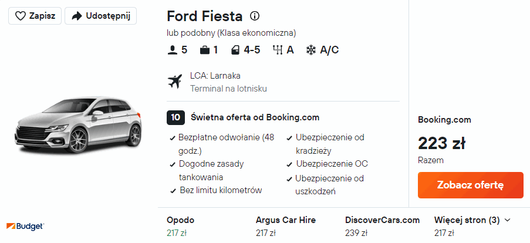Open the orange Zobacz ofertę button
This screenshot has height=243, width=530.
(470, 185)
